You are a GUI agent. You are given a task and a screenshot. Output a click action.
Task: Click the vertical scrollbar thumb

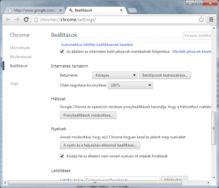point(214,128)
